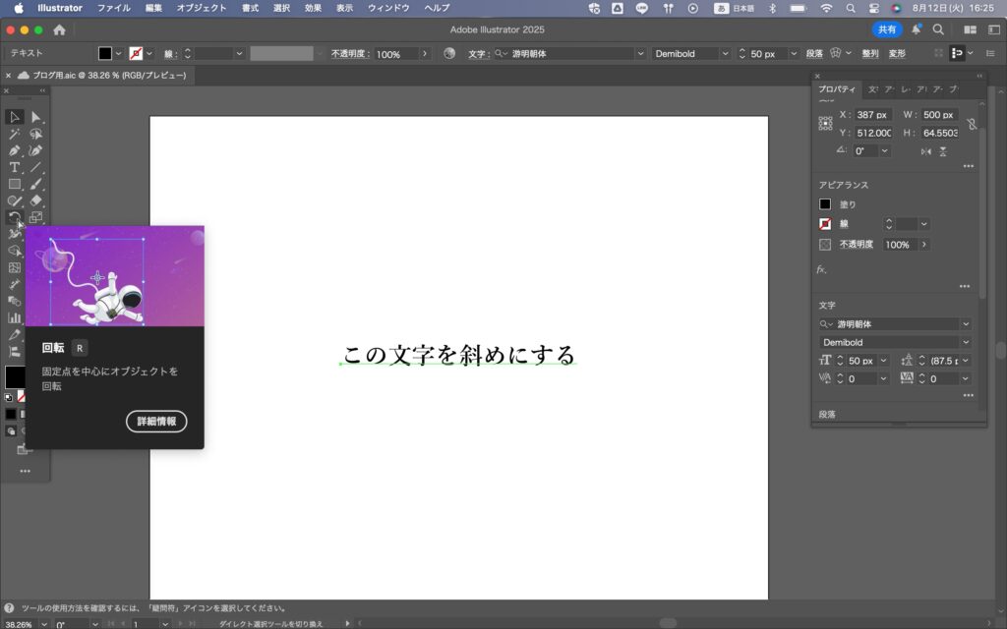This screenshot has height=629, width=1007.
Task: Click 変形 link in control bar
Action: pos(897,53)
